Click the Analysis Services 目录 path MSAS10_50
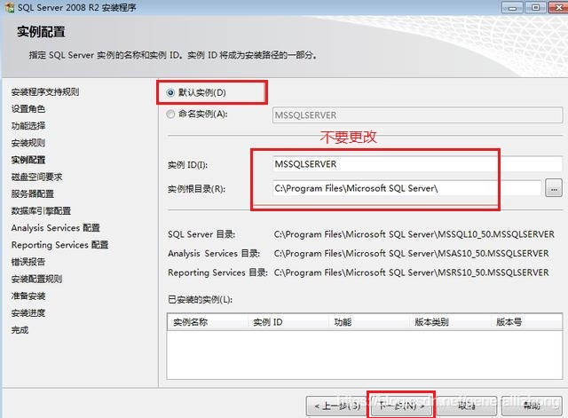568x418 pixels. [x=411, y=254]
